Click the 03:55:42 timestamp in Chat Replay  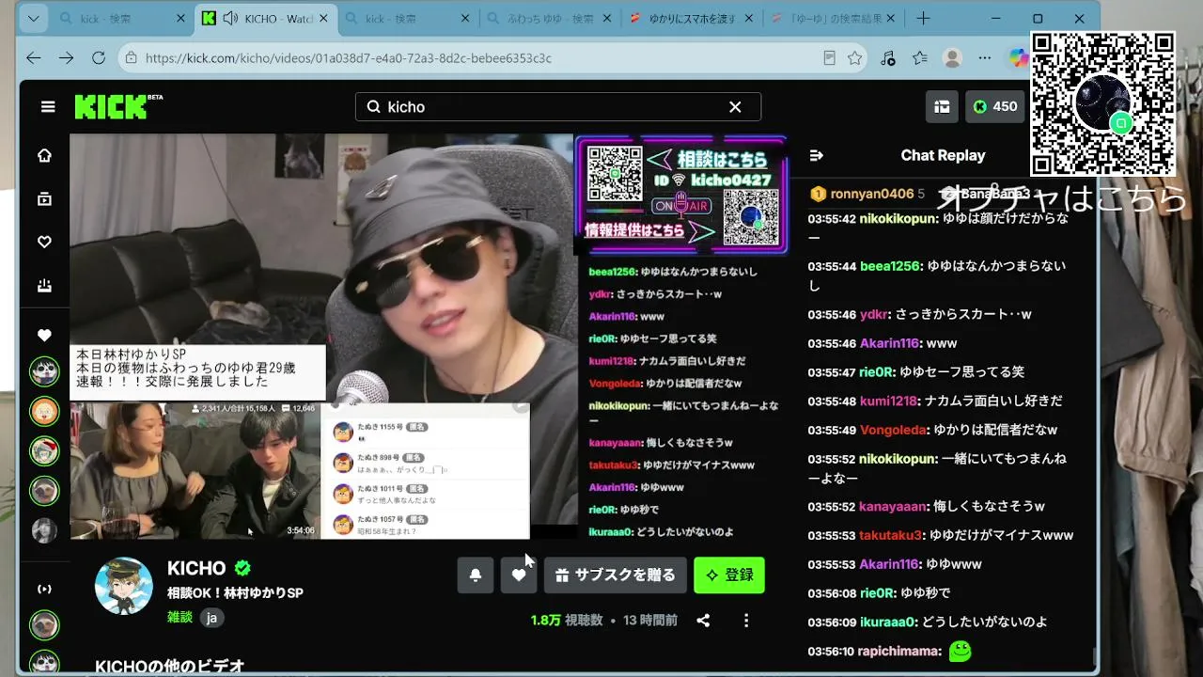point(832,218)
